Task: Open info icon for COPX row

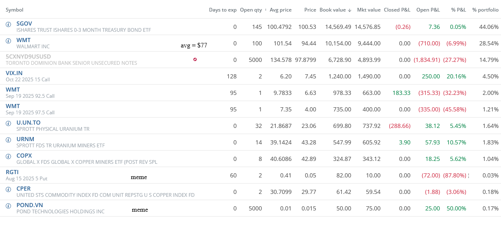Action: (x=8, y=156)
